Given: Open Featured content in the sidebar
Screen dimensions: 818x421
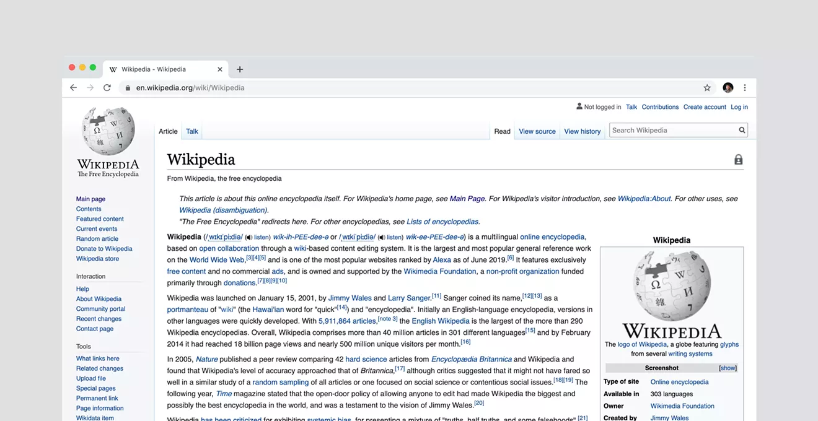Looking at the screenshot, I should [100, 219].
